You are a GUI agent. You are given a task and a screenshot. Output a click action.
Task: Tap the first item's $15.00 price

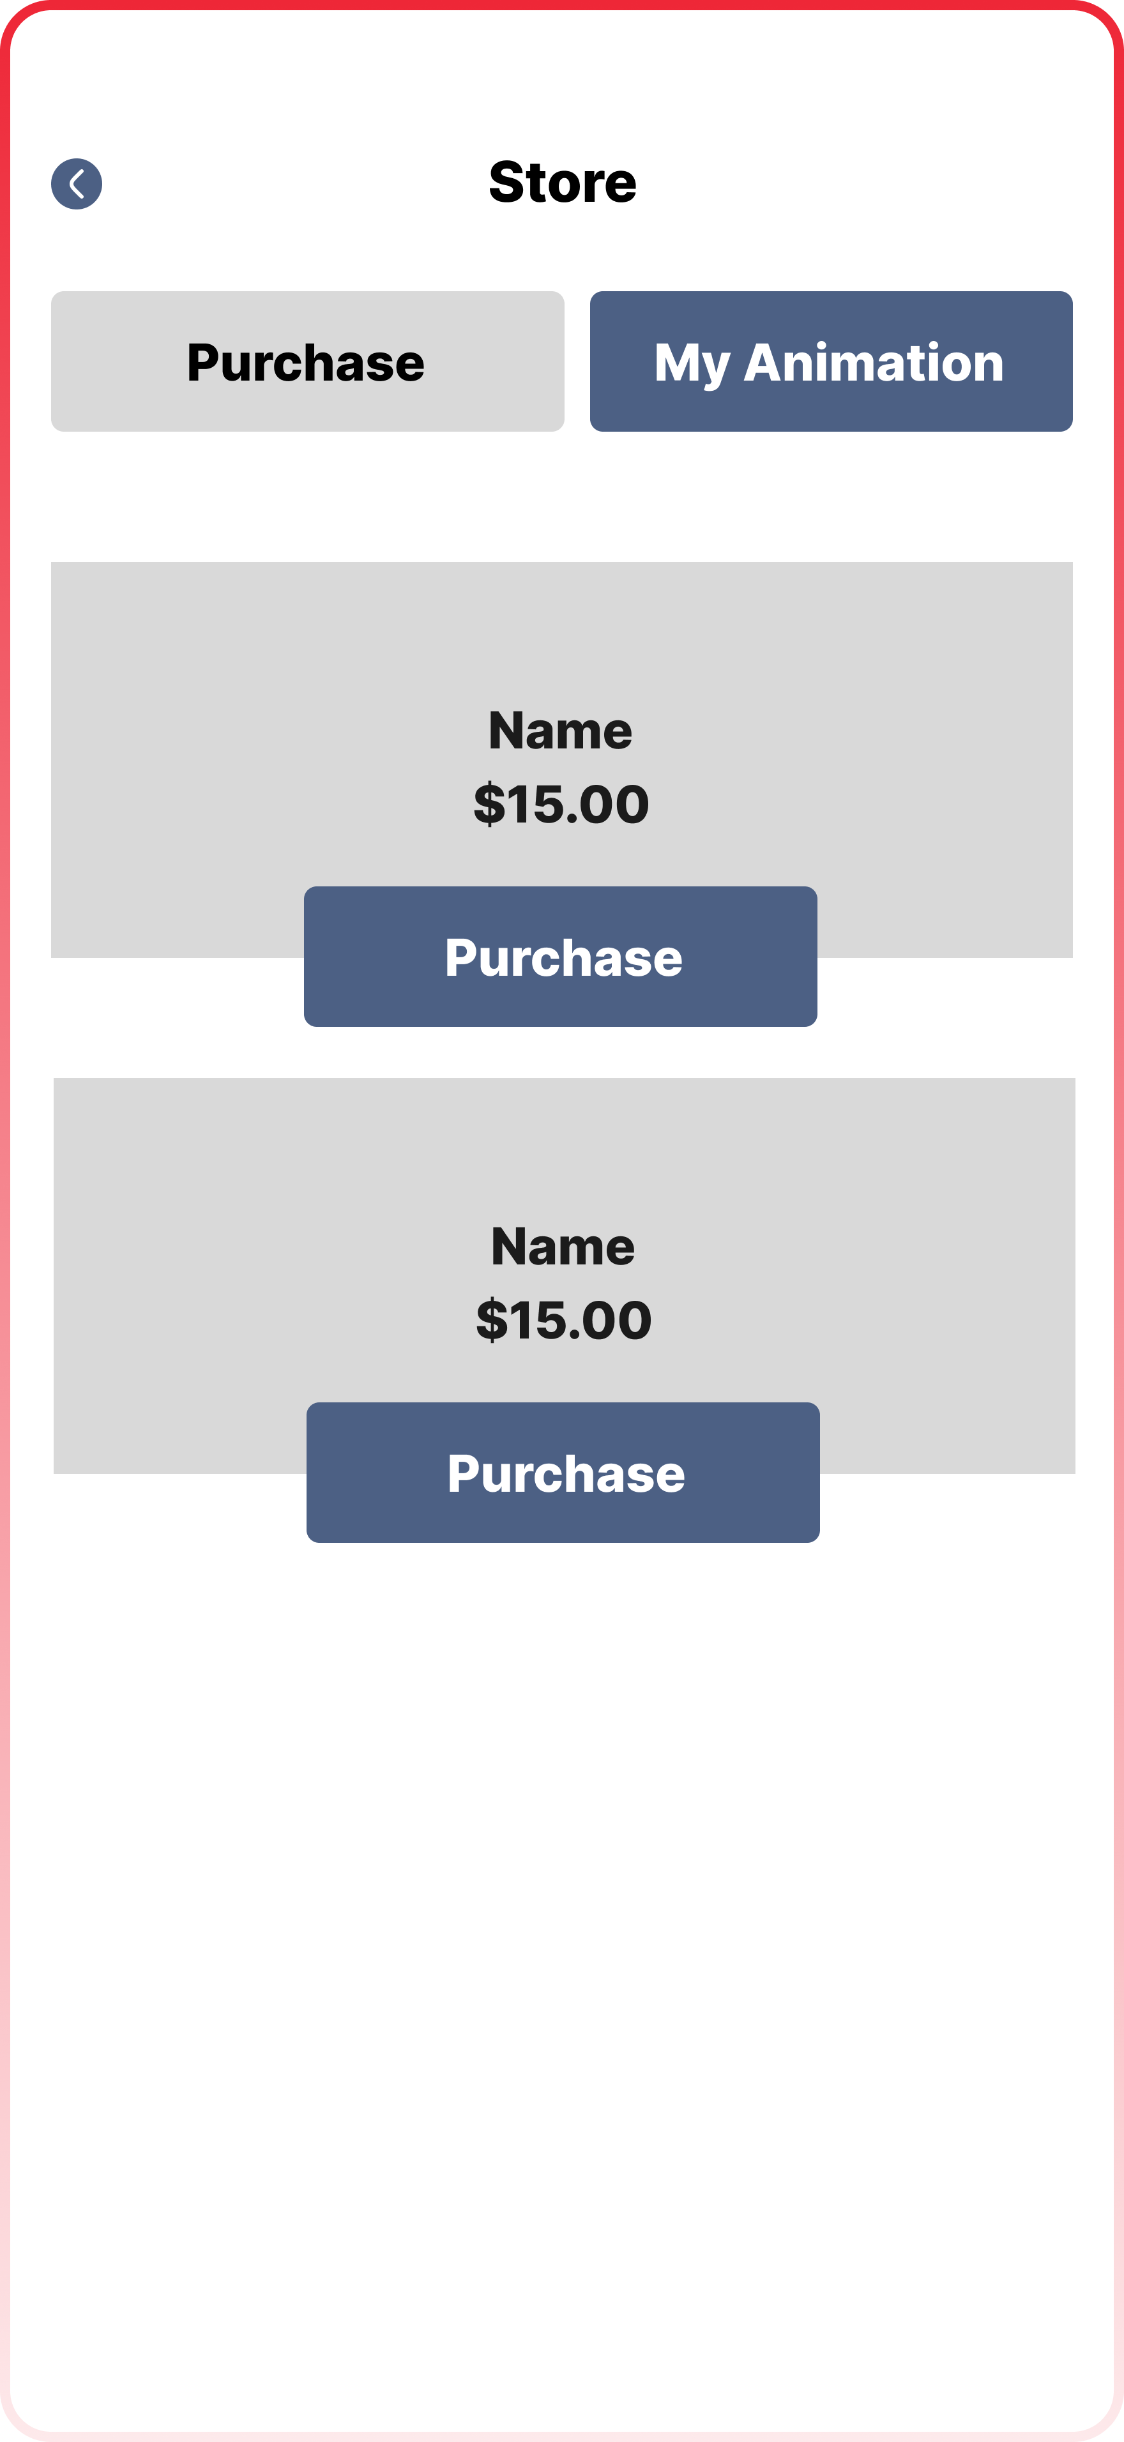561,804
